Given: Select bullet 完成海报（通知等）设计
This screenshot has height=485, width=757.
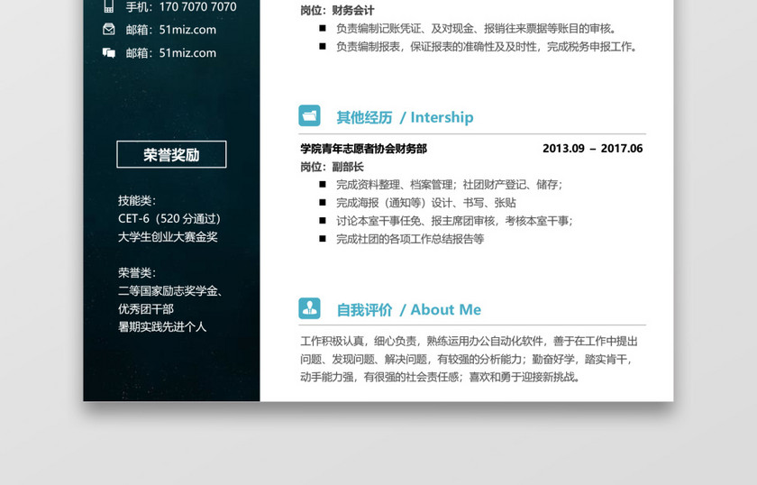Looking at the screenshot, I should (425, 203).
